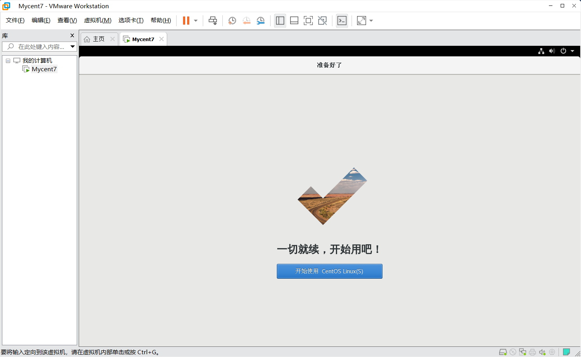Screen dimensions: 581x357
Task: Click the sound device status icon
Action: [542, 352]
